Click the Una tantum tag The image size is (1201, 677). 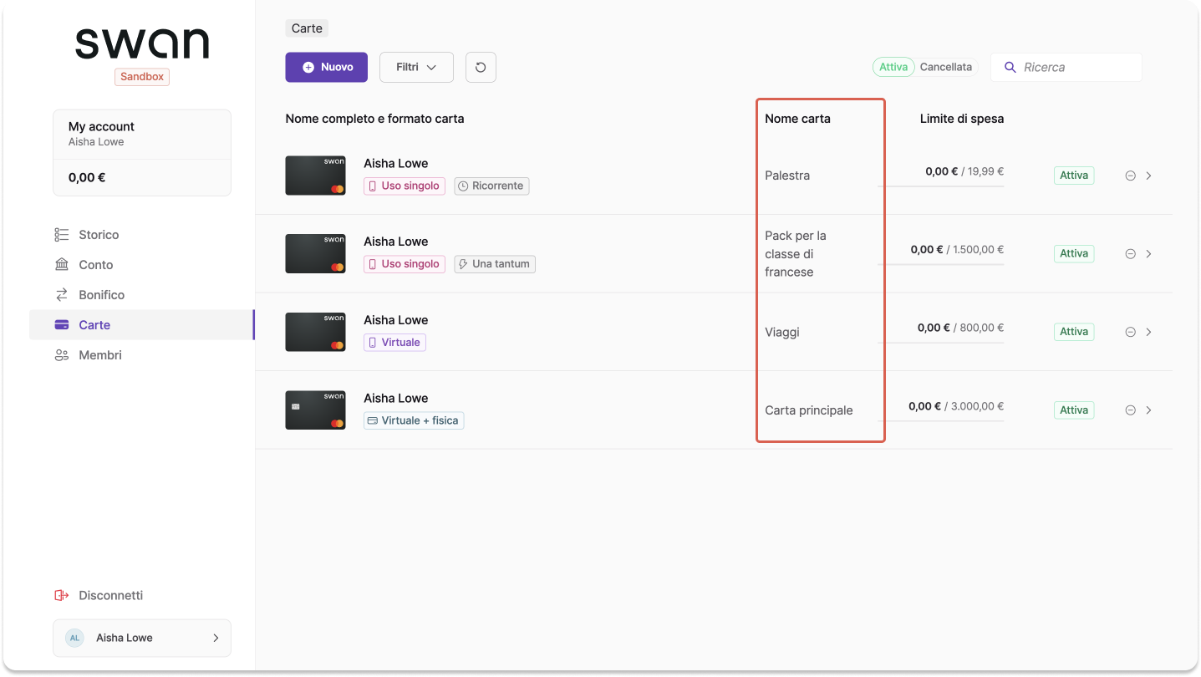[495, 264]
